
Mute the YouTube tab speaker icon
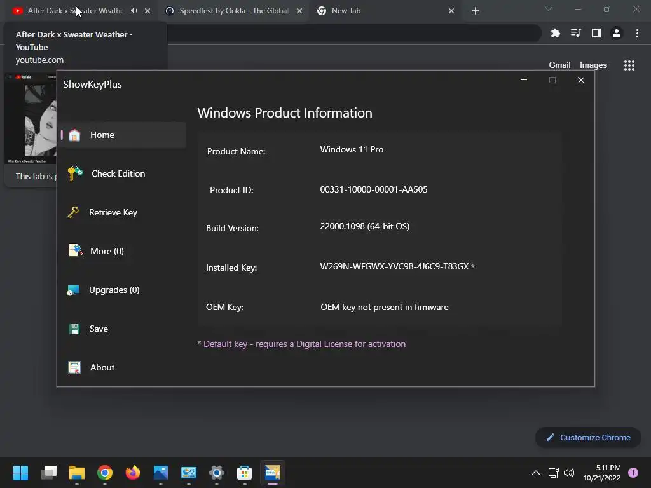pos(134,11)
